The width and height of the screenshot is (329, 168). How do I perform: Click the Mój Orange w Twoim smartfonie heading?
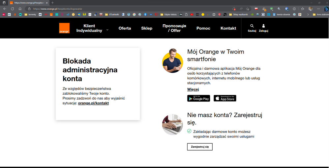pos(216,55)
